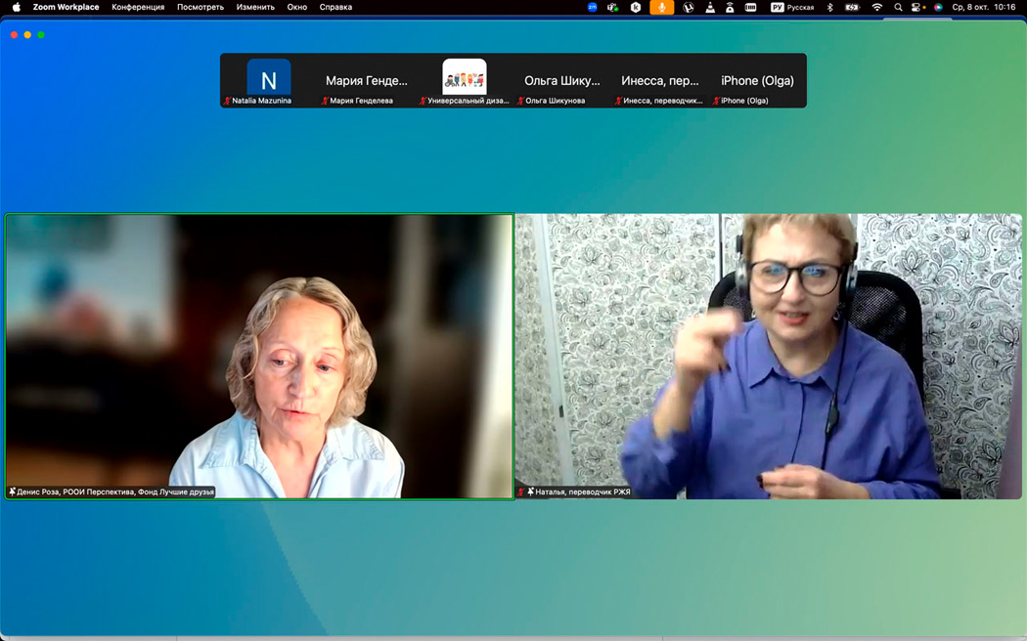Open the Посмотреть menu
This screenshot has width=1027, height=641.
pos(200,7)
